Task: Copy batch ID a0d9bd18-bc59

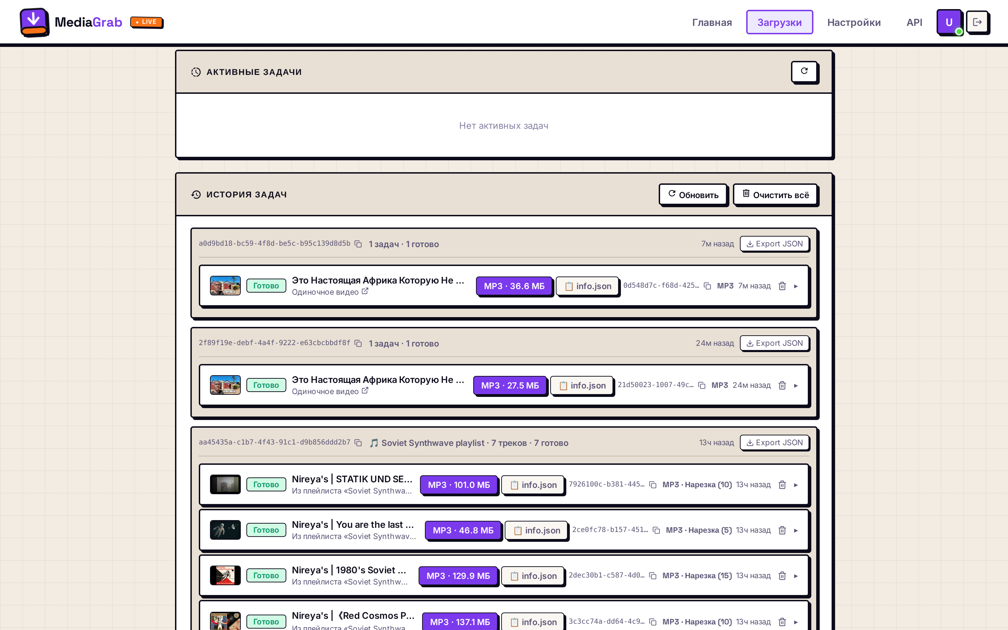Action: tap(358, 244)
